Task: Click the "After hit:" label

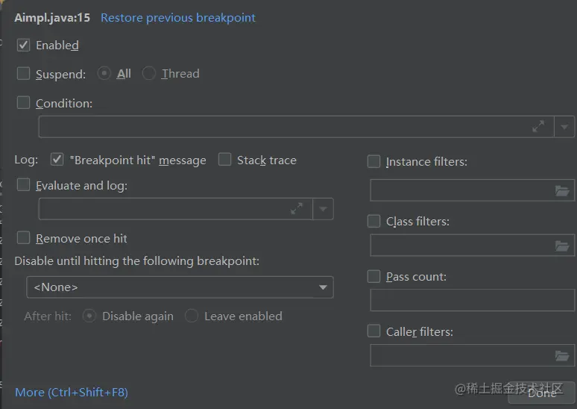Action: pos(48,316)
